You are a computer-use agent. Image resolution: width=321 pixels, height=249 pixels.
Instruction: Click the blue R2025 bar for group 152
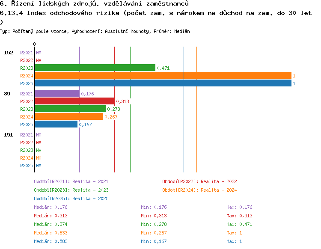163,83
